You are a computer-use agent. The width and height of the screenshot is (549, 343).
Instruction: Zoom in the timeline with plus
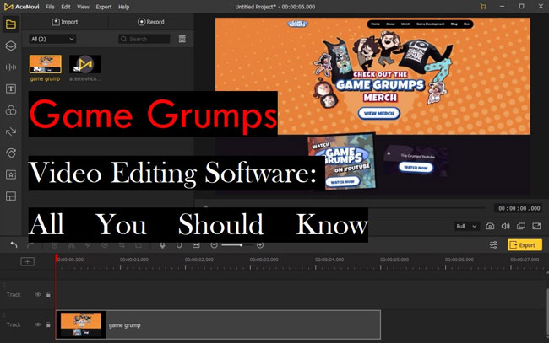tap(260, 245)
